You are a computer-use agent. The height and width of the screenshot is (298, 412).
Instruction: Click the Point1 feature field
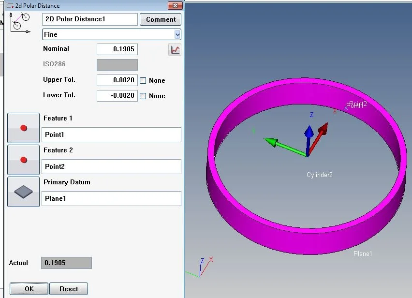click(111, 134)
